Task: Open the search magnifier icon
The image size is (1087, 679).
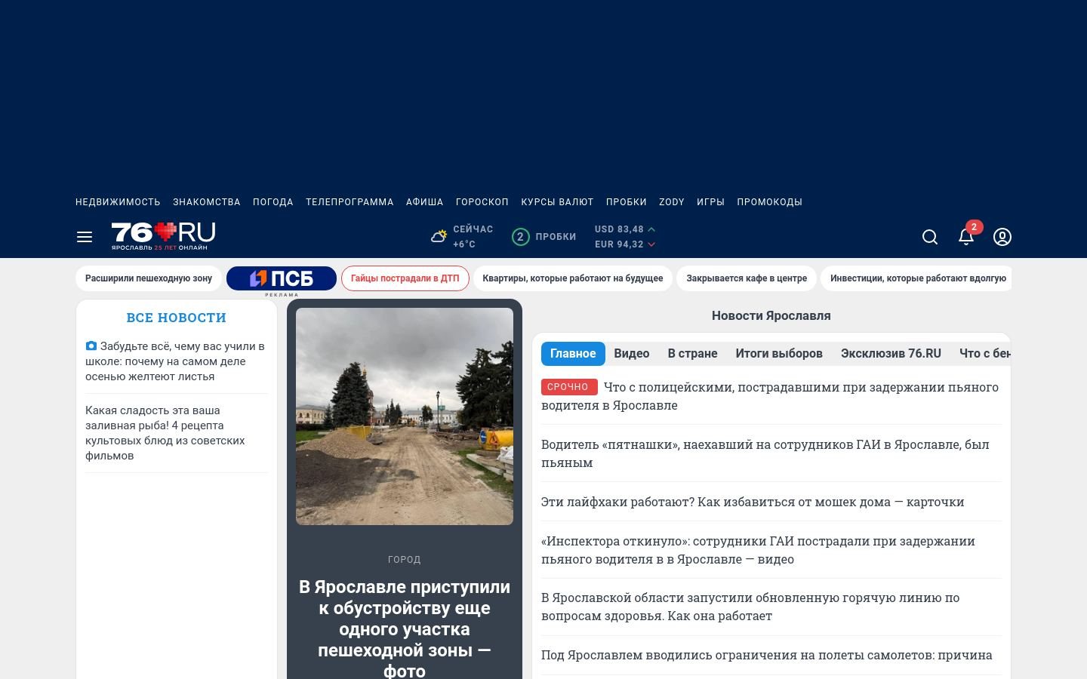Action: [x=930, y=237]
